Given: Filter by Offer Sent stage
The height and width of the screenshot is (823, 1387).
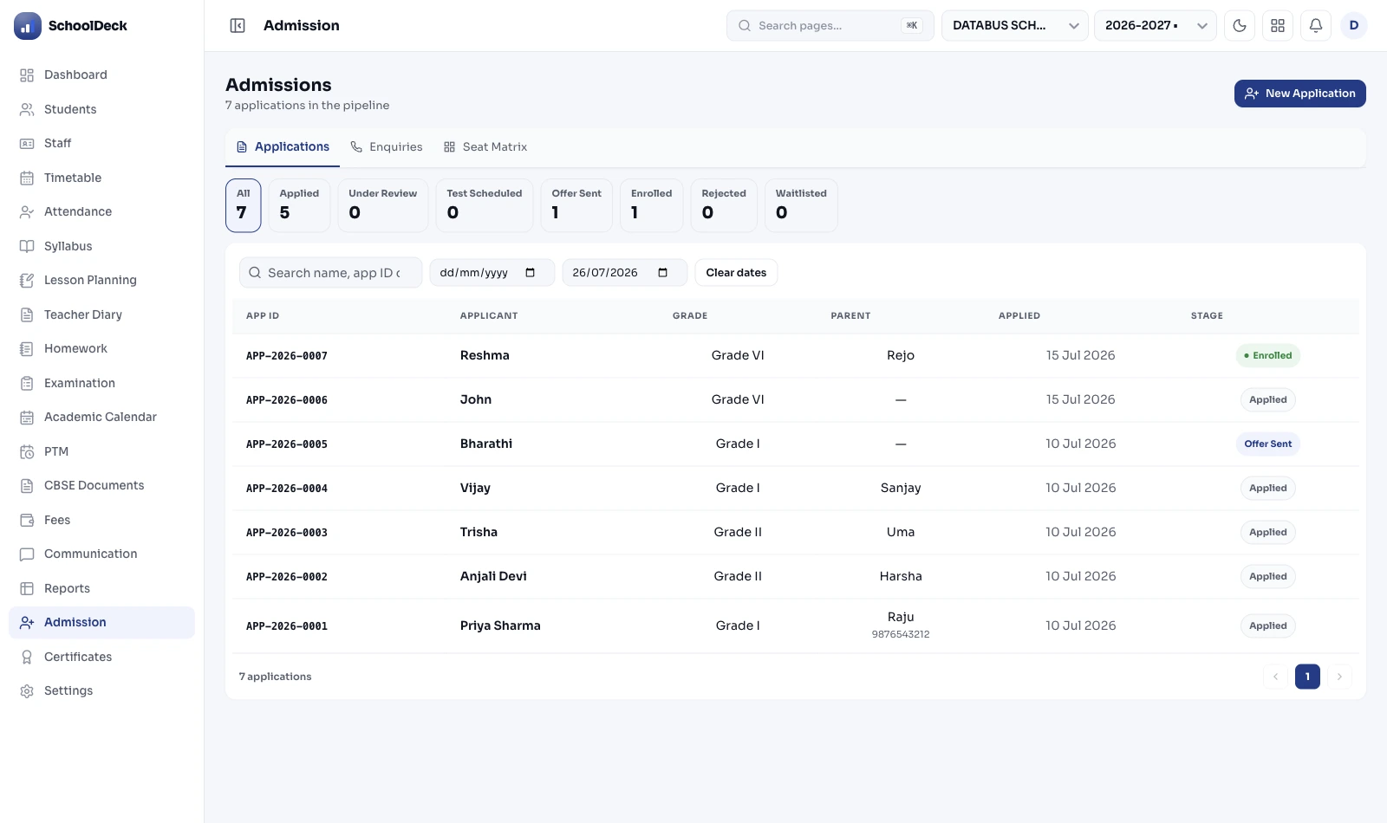Looking at the screenshot, I should 576,205.
